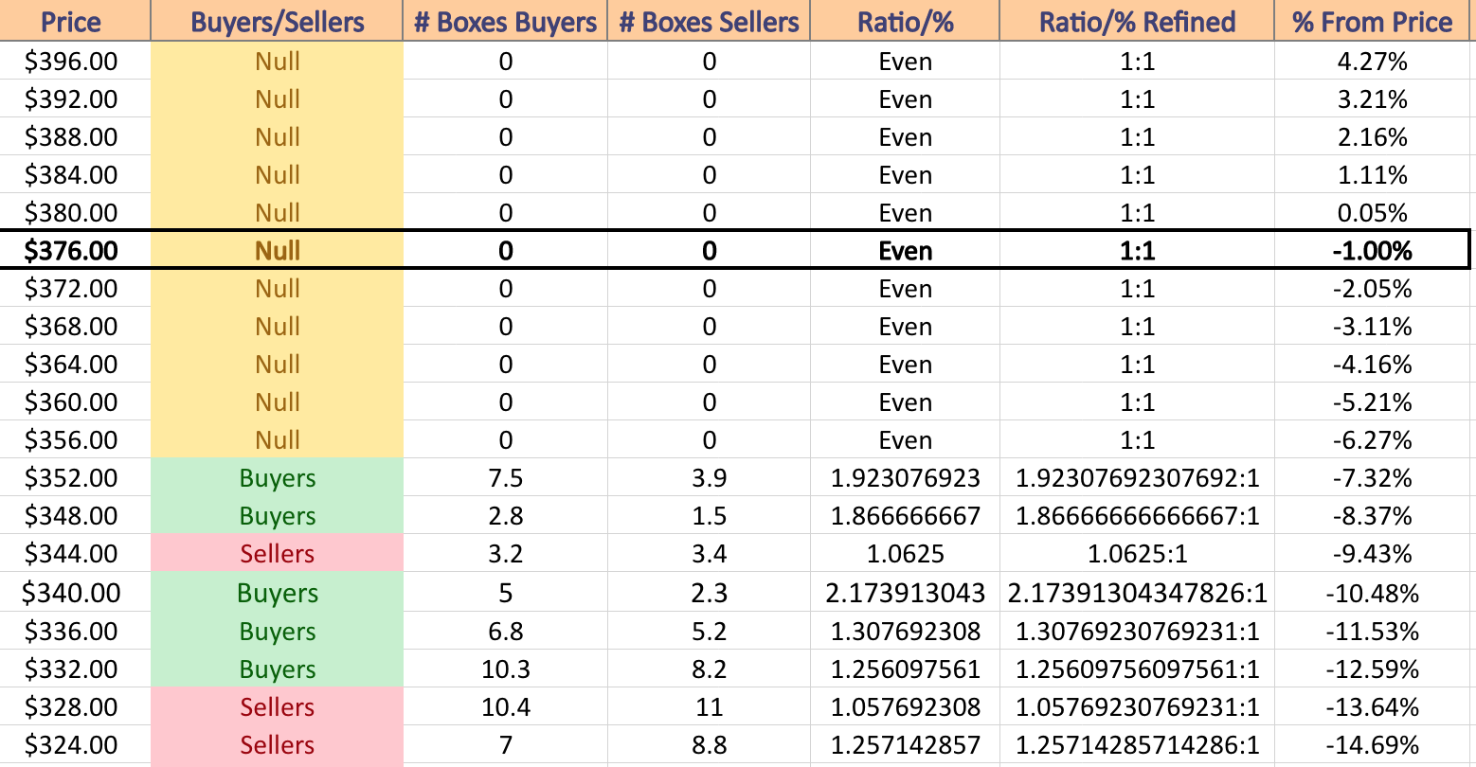The height and width of the screenshot is (767, 1476).
Task: Select the 1.256097561 ratio cell
Action: point(905,669)
